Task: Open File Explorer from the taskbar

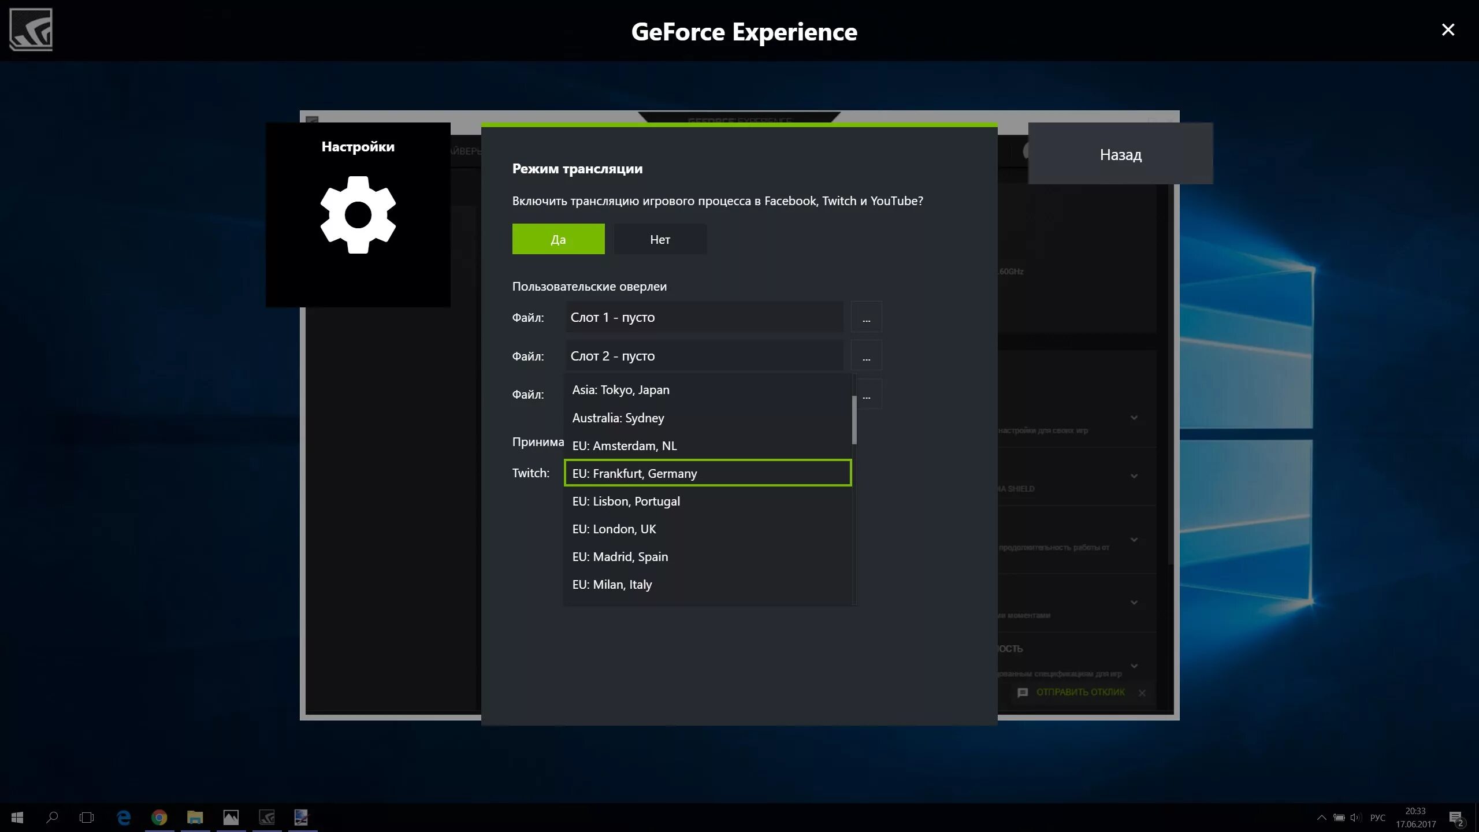Action: tap(195, 817)
